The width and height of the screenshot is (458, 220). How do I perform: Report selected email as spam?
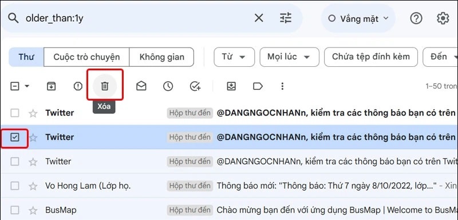[x=78, y=86]
